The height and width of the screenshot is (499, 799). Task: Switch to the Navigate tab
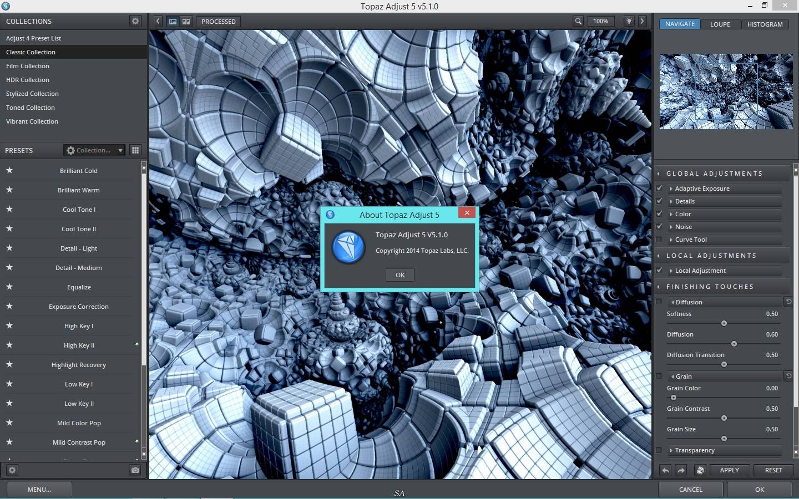tap(680, 24)
